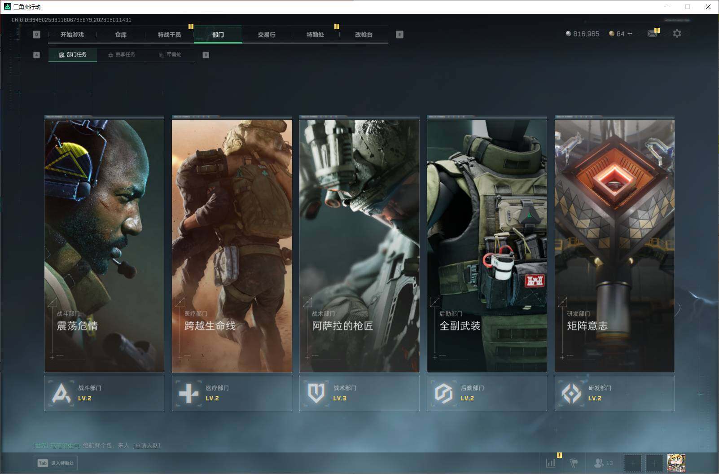The image size is (719, 474).
Task: Click the player avatar portrait
Action: [x=676, y=463]
